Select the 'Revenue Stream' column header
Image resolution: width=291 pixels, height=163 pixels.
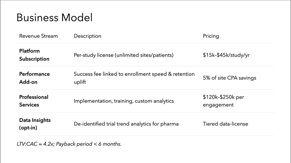pyautogui.click(x=38, y=36)
